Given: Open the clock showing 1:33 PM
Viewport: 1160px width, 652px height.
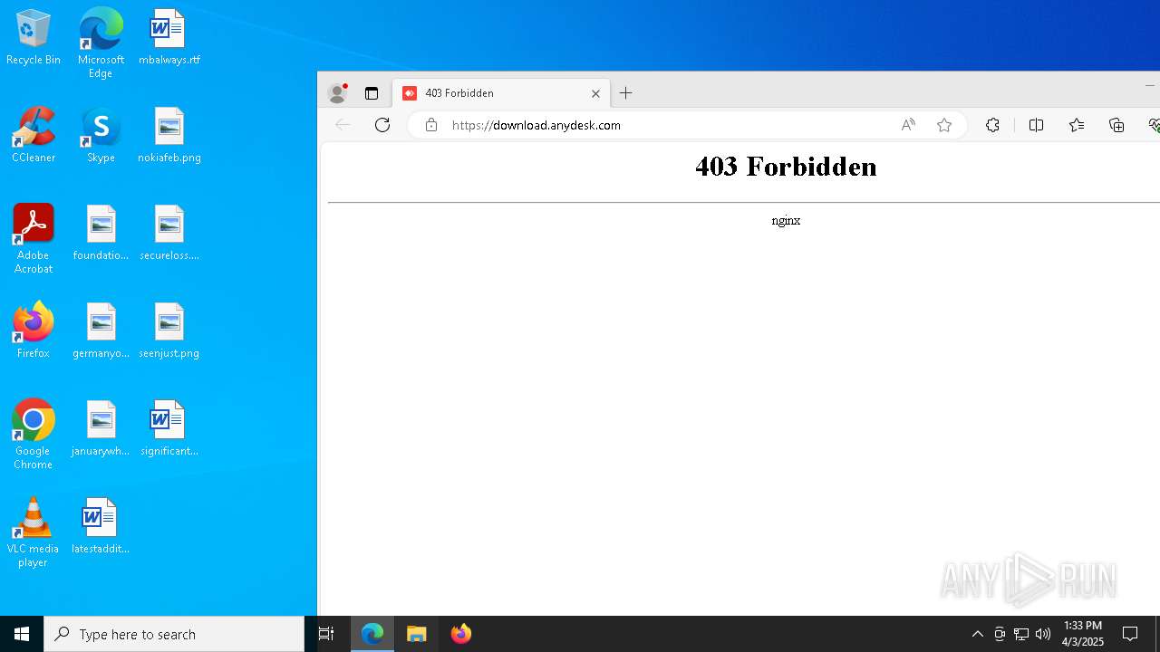Looking at the screenshot, I should (1083, 634).
